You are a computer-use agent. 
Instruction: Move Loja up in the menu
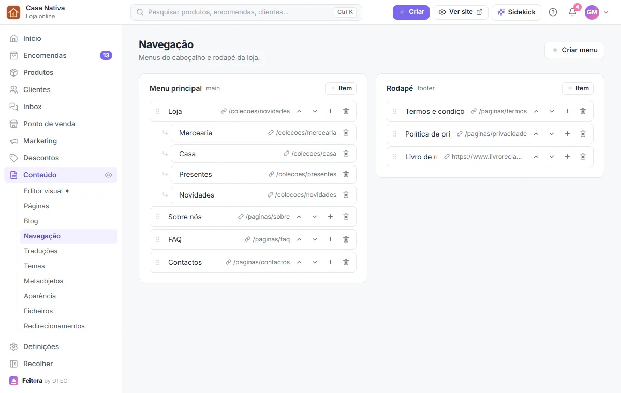tap(299, 111)
